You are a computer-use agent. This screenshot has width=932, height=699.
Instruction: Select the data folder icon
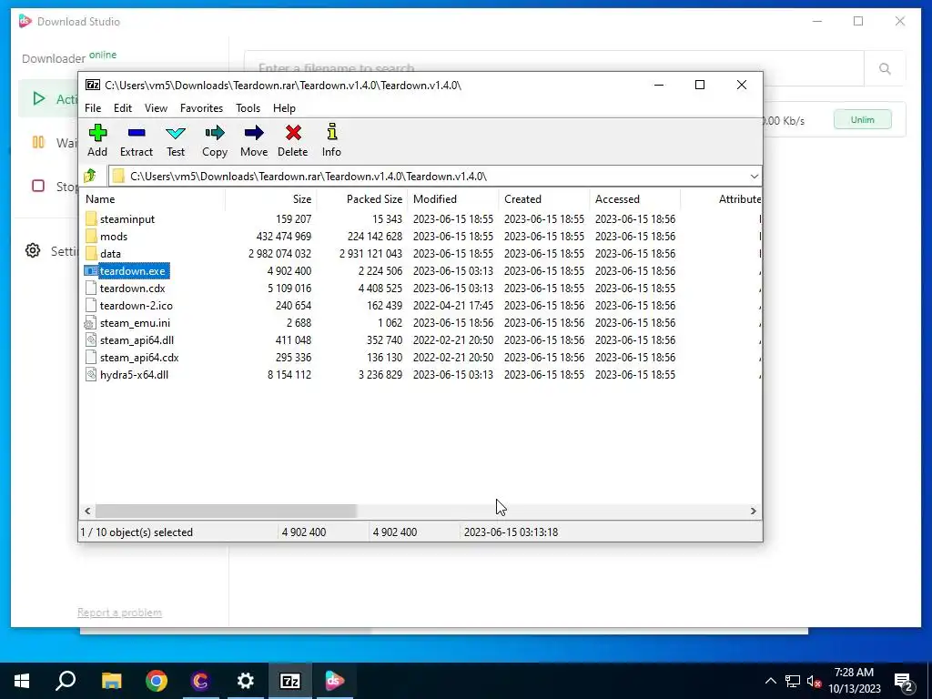coord(91,253)
